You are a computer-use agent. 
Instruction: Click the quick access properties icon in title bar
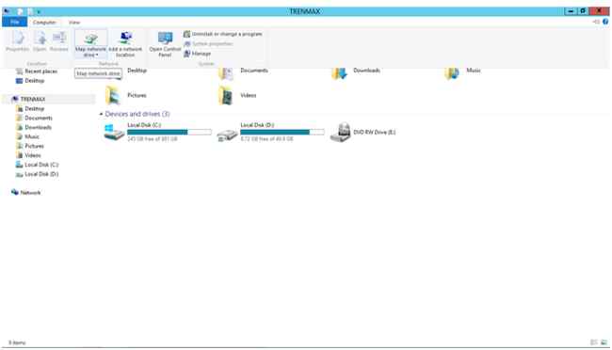pyautogui.click(x=21, y=11)
